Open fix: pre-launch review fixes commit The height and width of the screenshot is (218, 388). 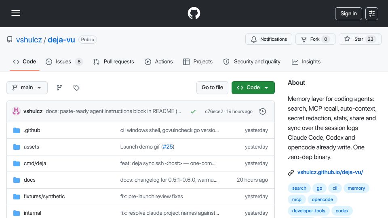[152, 197]
